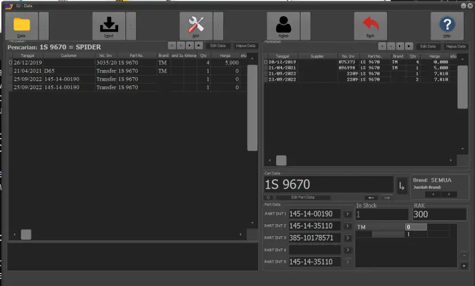The height and width of the screenshot is (286, 475).
Task: Select the TM row in stock grid
Action: tap(403, 227)
